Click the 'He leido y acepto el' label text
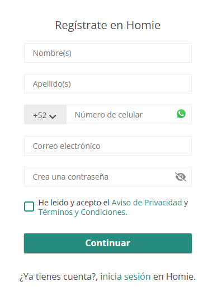Image resolution: width=217 pixels, height=305 pixels. click(74, 203)
